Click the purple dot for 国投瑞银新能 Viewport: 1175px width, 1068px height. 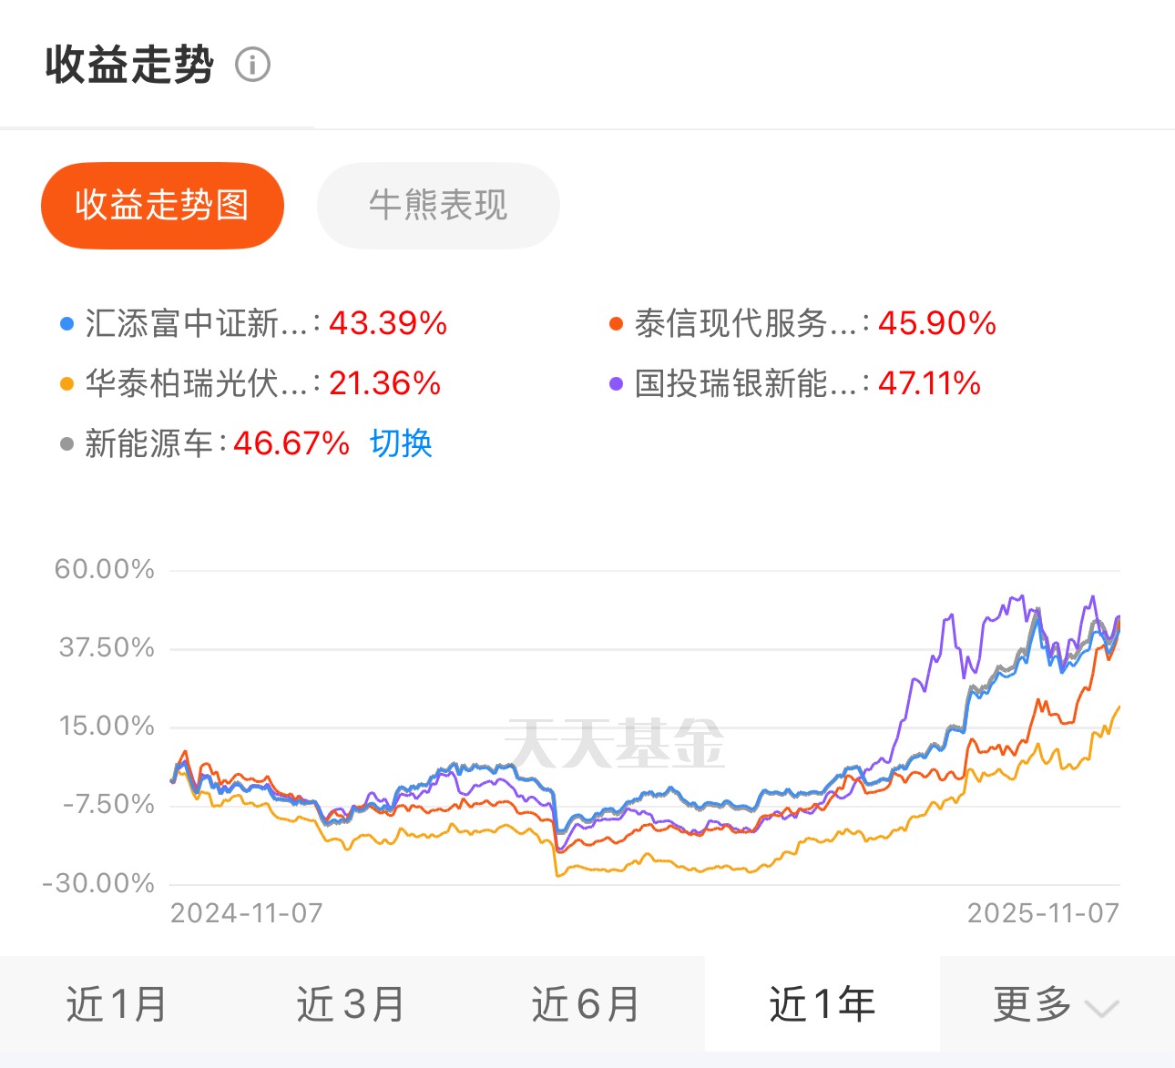tap(616, 384)
